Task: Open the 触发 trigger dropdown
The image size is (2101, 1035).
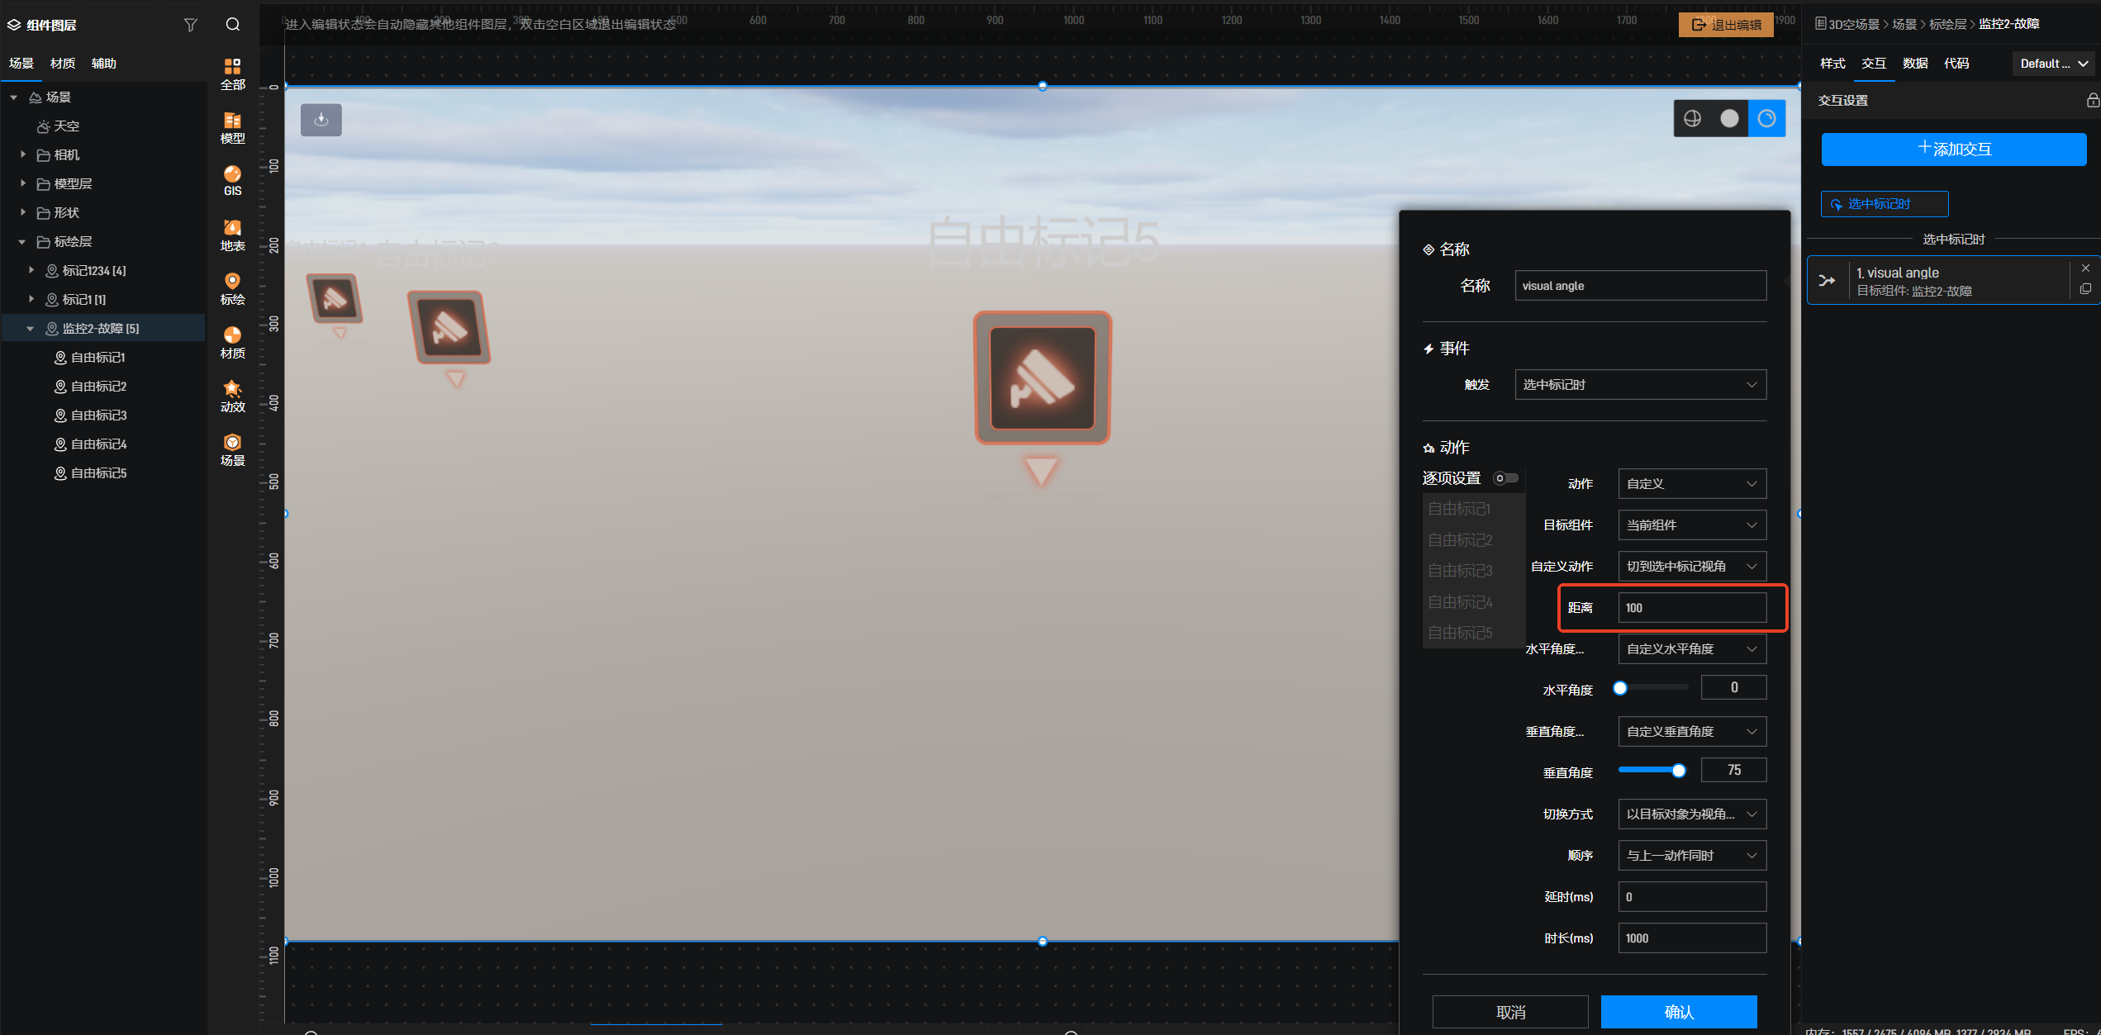Action: [1640, 385]
